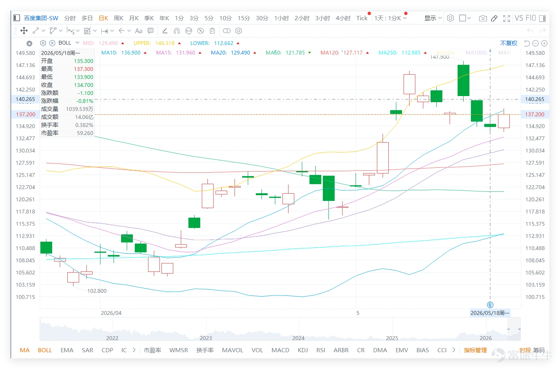Zoom out the chart with minus icon
This screenshot has width=560, height=369.
tap(536, 43)
